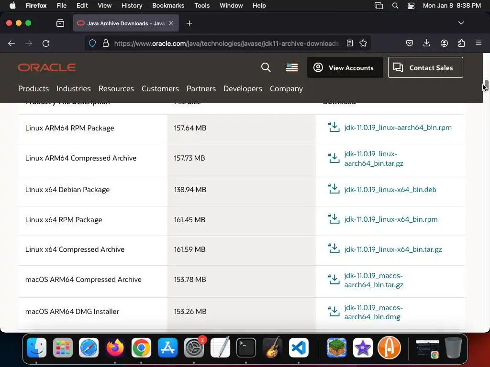Screen dimensions: 490x367
Task: Open View Accounts button
Action: coord(345,67)
